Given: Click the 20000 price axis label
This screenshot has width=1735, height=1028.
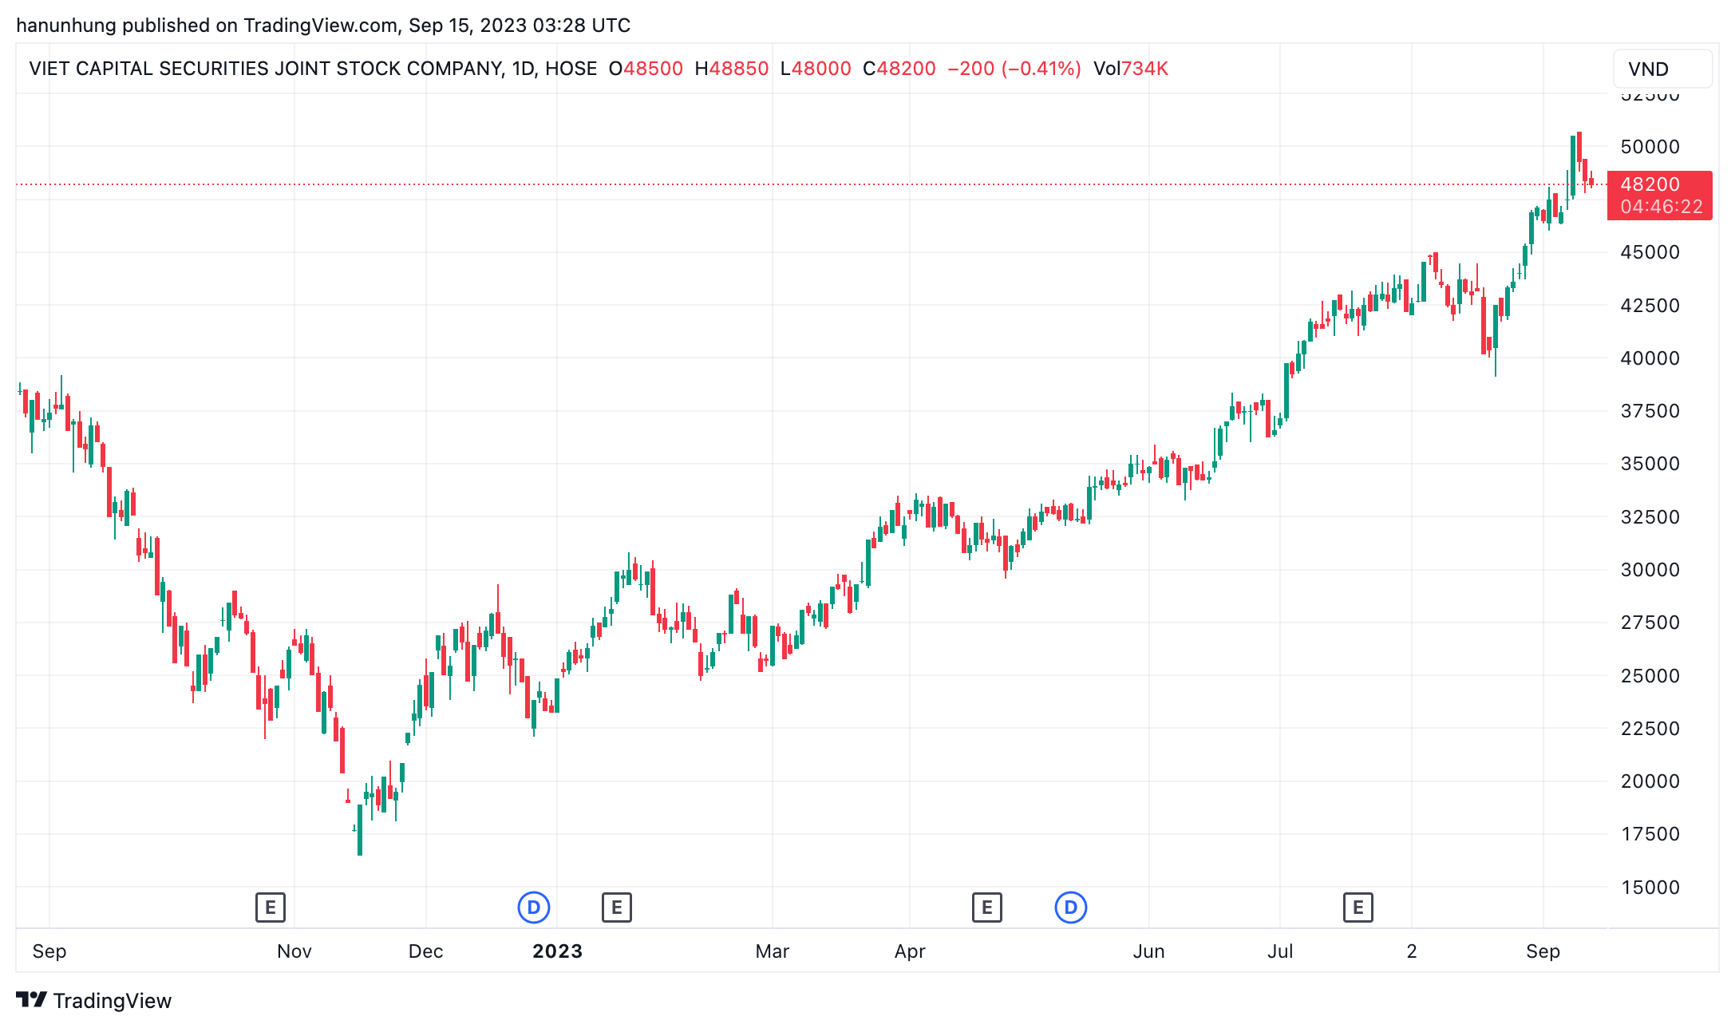Looking at the screenshot, I should click(x=1650, y=781).
